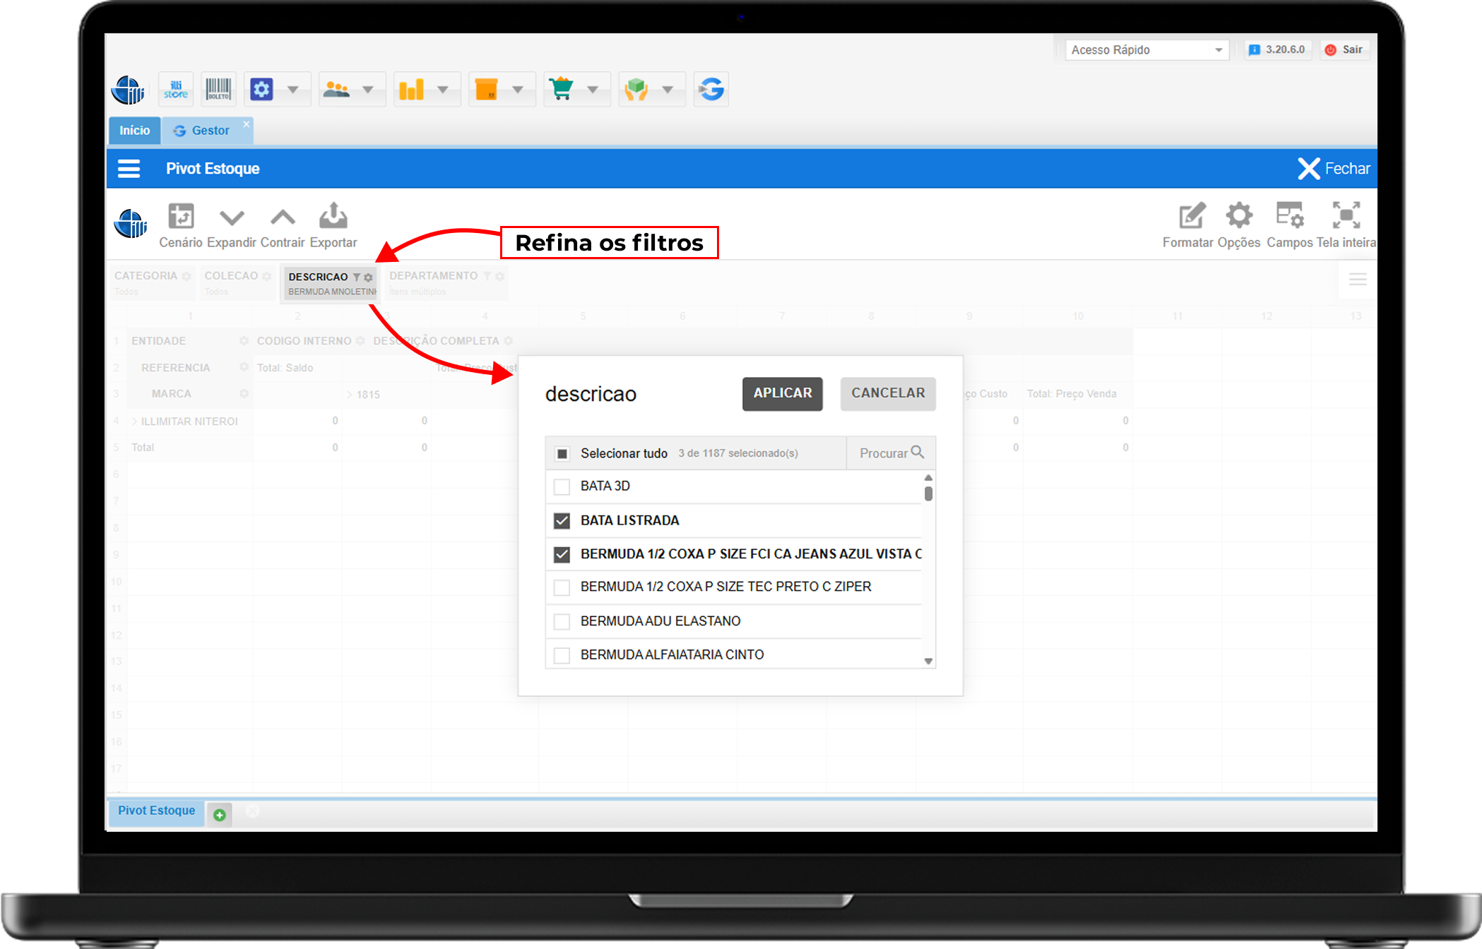This screenshot has width=1482, height=949.
Task: Open the Opções gear icon
Action: [x=1239, y=216]
